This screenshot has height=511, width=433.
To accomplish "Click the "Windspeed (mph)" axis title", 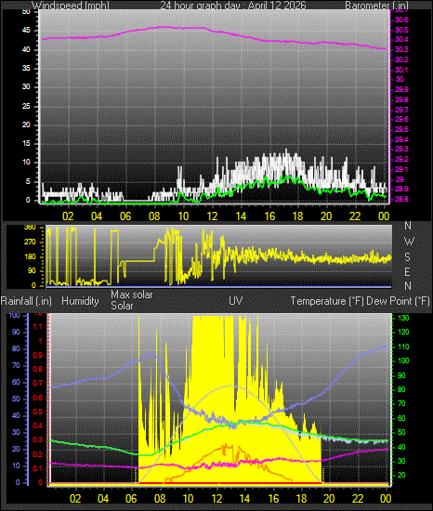I will (71, 6).
